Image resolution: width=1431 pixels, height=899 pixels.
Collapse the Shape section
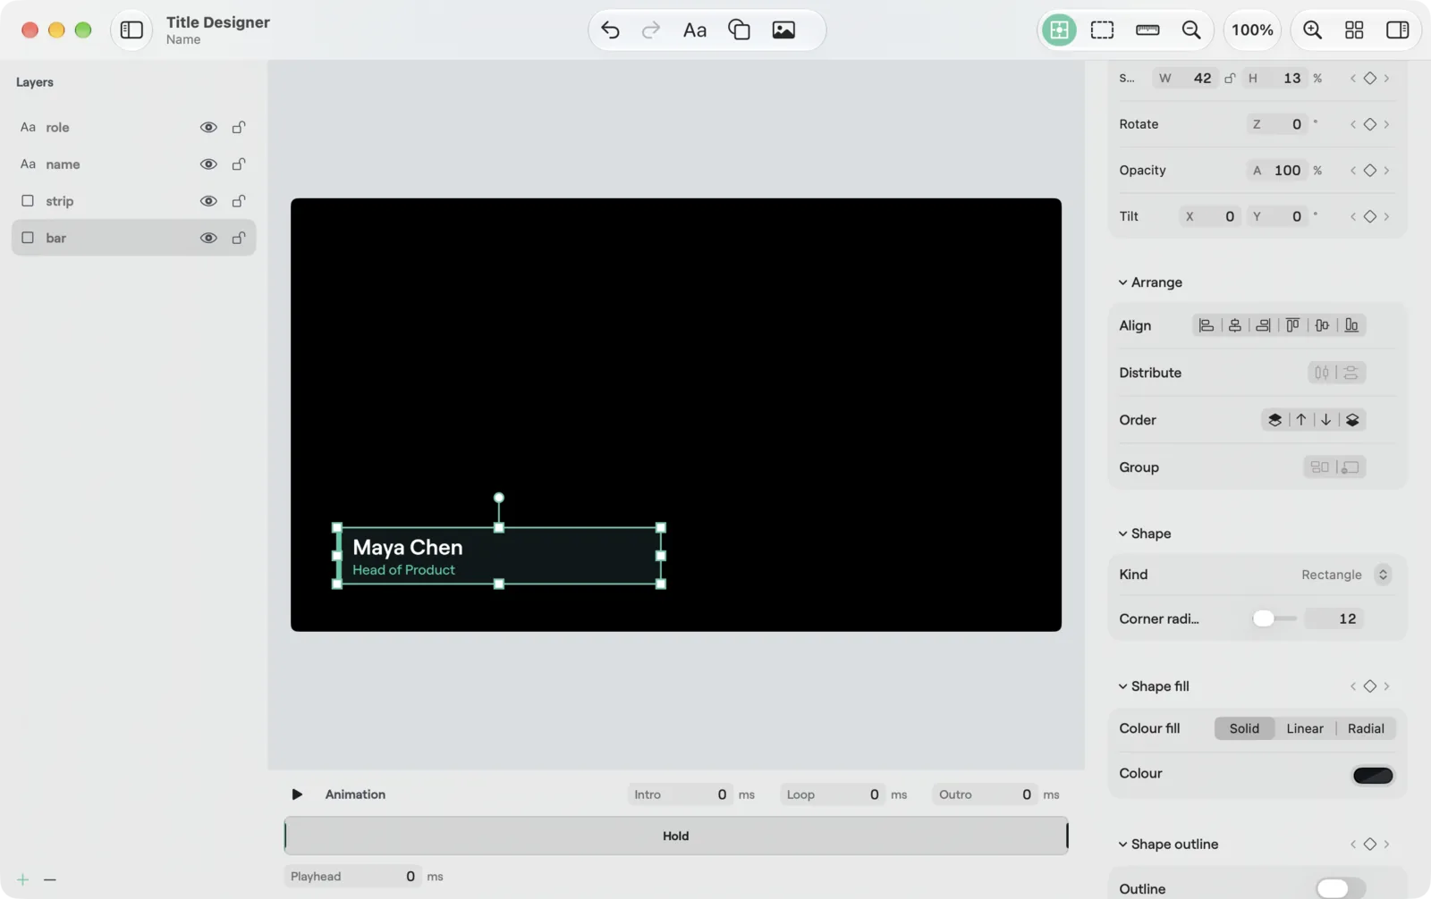point(1122,534)
